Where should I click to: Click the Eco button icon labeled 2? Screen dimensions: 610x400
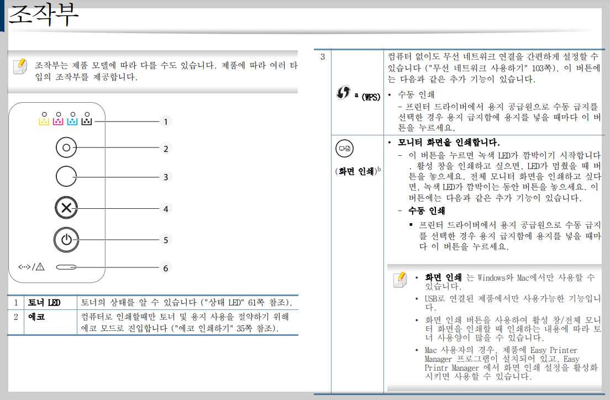(x=66, y=148)
